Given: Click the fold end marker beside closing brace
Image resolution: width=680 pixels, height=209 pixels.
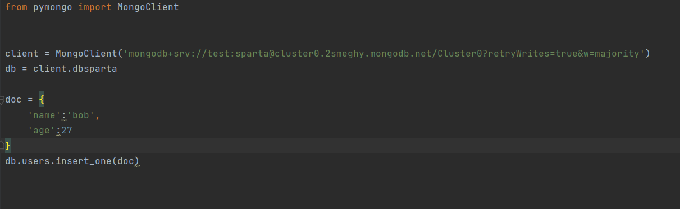Looking at the screenshot, I should click(x=2, y=145).
